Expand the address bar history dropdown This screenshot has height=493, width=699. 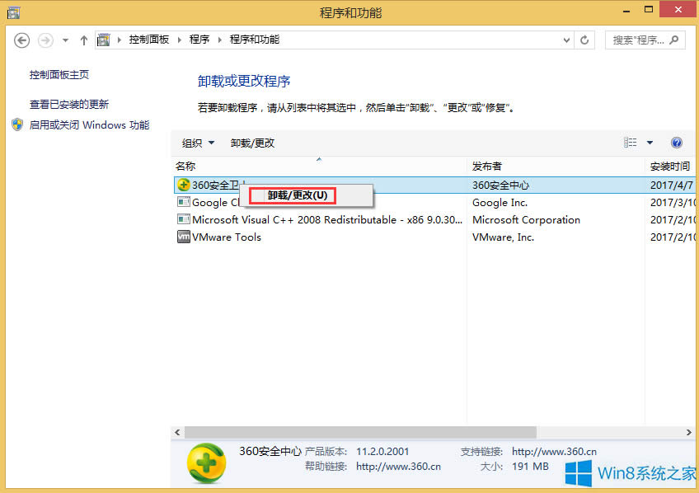(567, 39)
